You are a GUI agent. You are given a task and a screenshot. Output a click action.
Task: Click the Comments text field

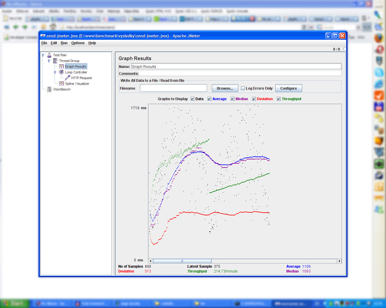[240, 74]
